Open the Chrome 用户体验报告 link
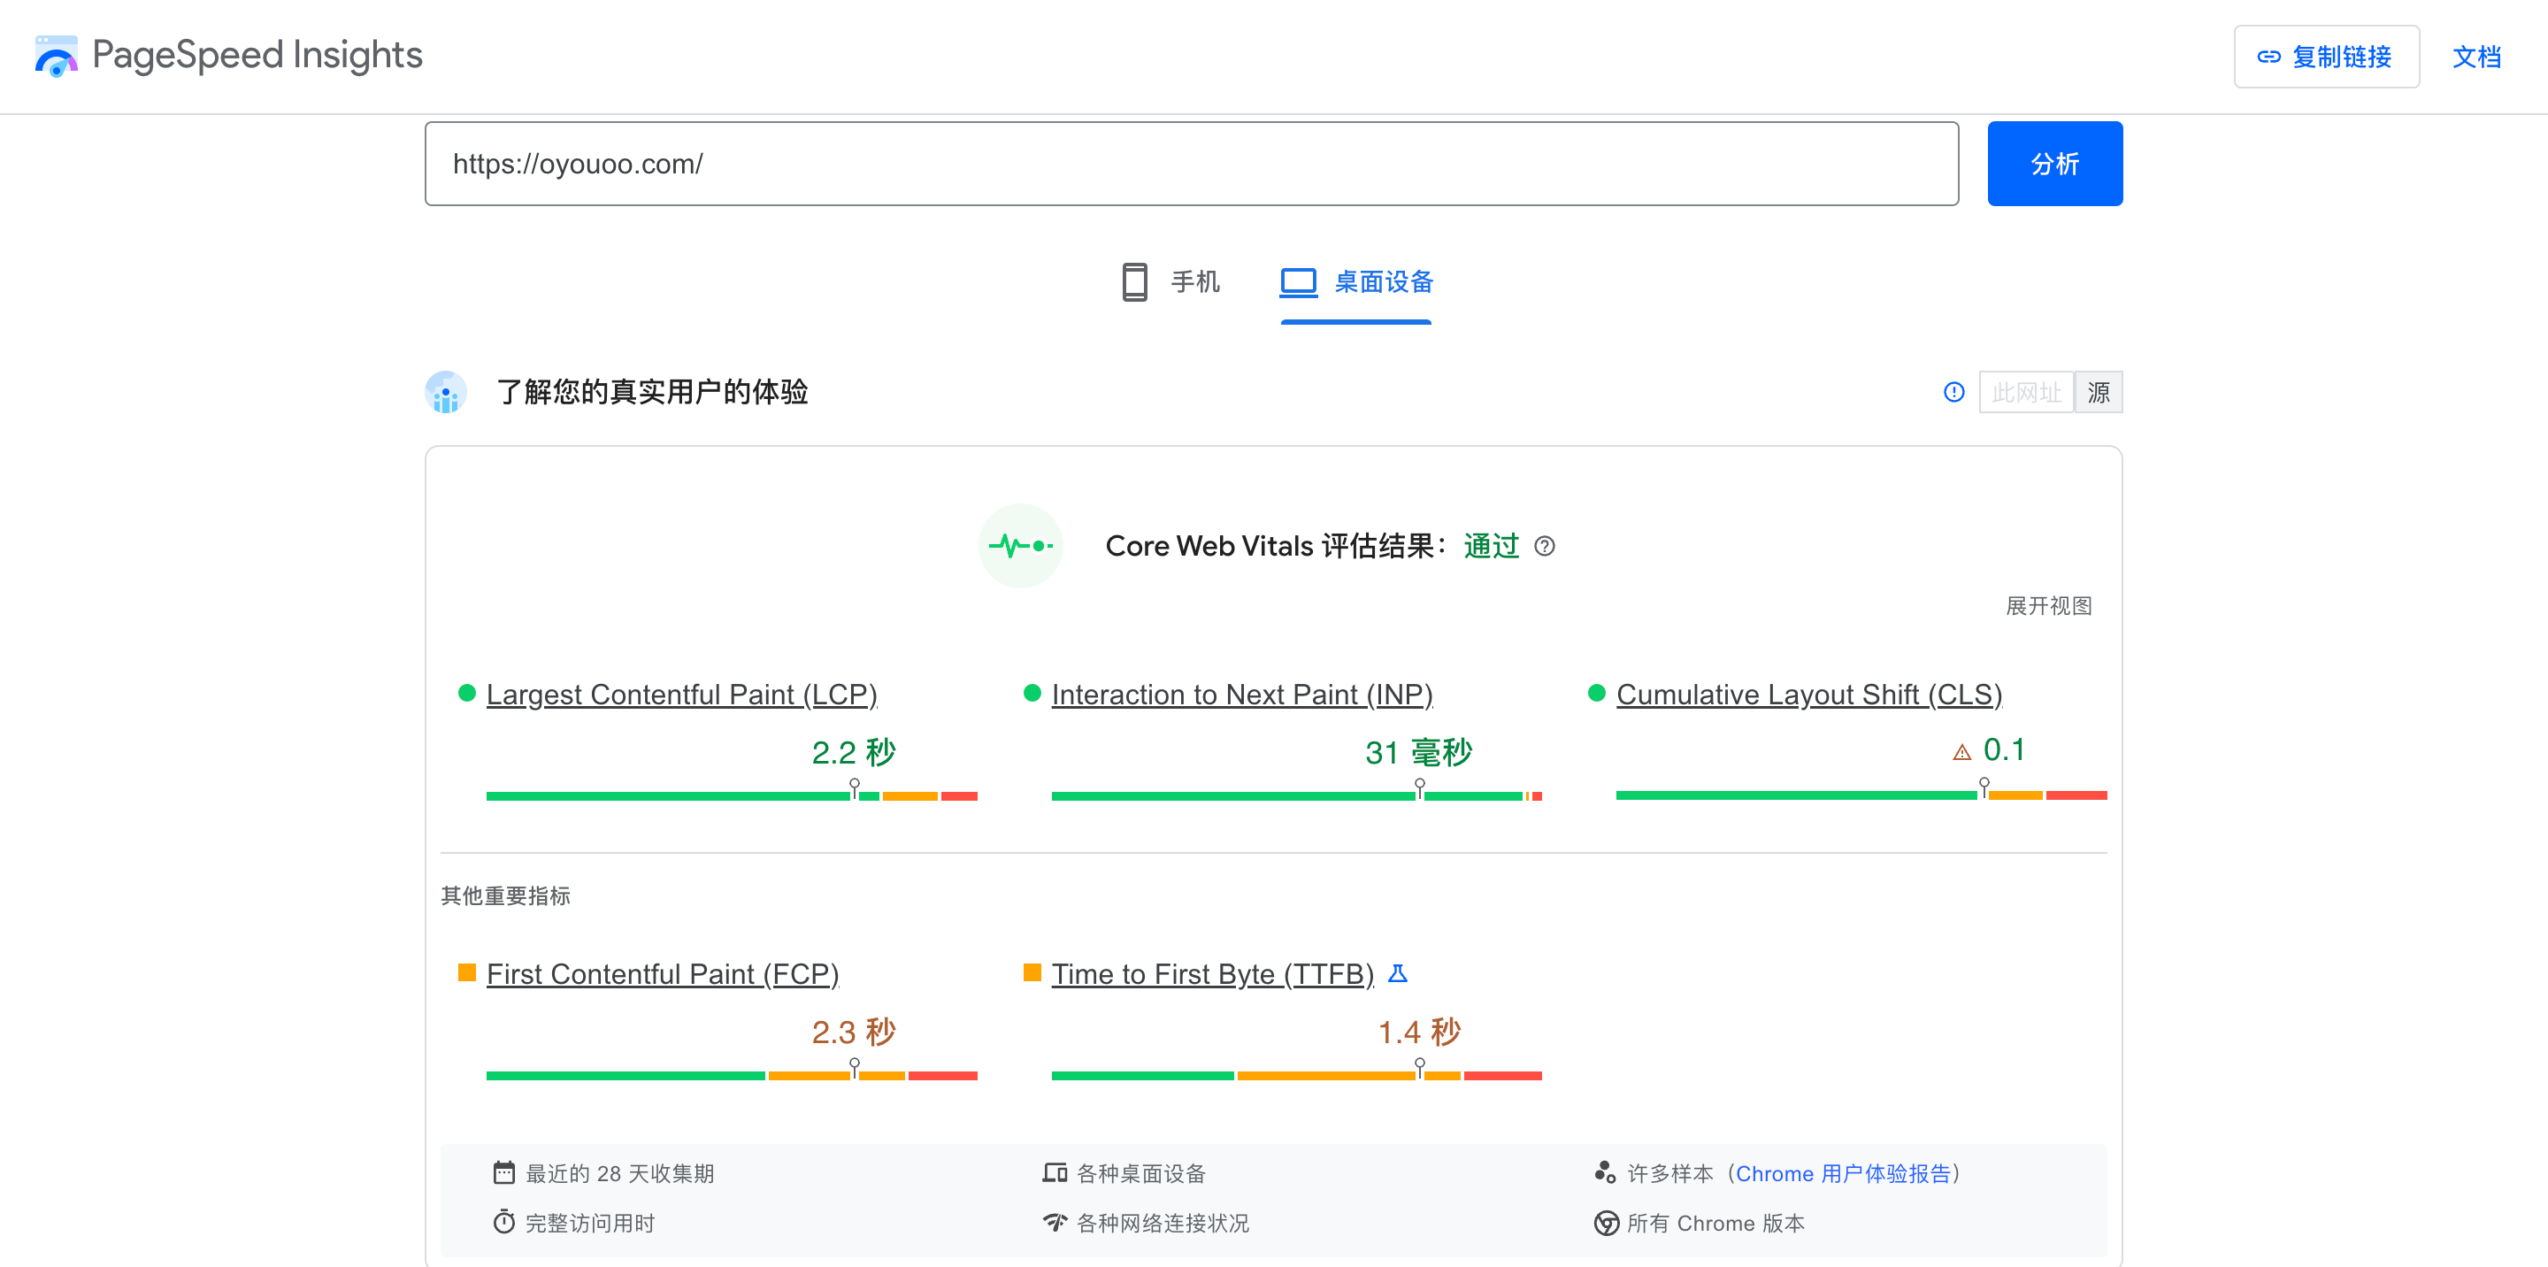Image resolution: width=2548 pixels, height=1267 pixels. pos(1843,1174)
